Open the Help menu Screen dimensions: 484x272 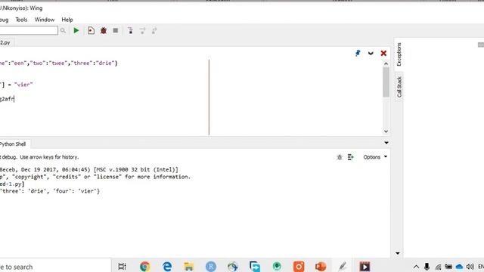(x=67, y=20)
